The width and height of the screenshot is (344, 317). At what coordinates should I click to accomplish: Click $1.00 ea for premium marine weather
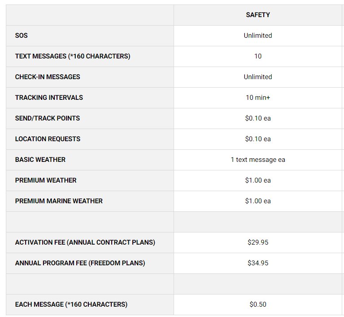pyautogui.click(x=257, y=201)
